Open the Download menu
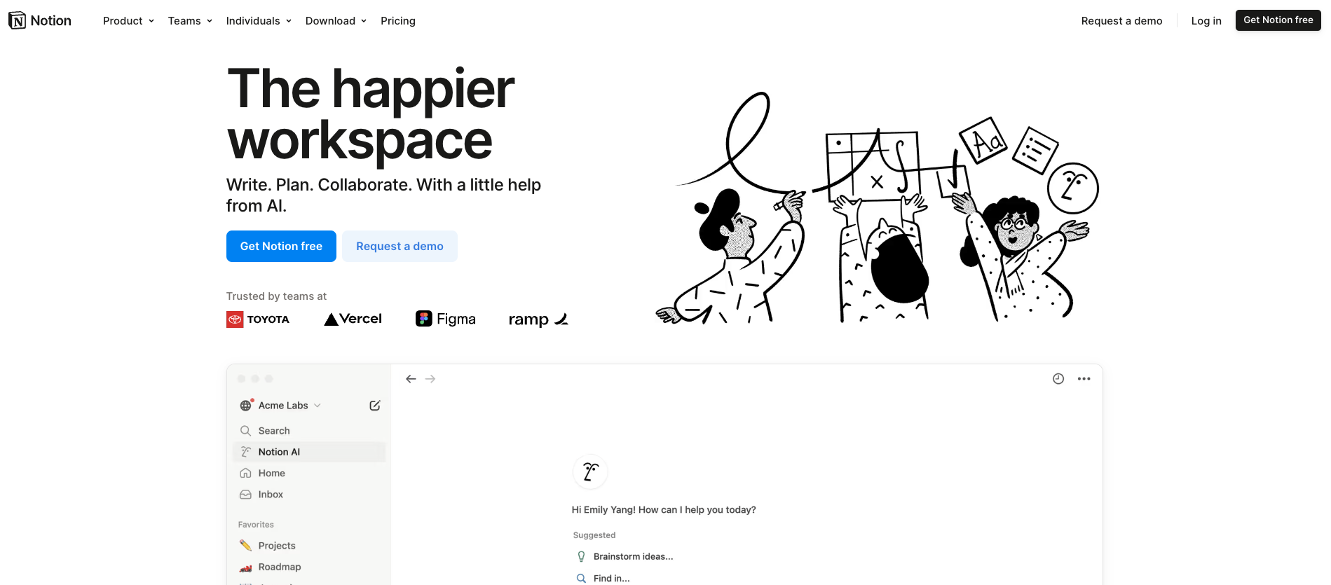 click(x=336, y=21)
